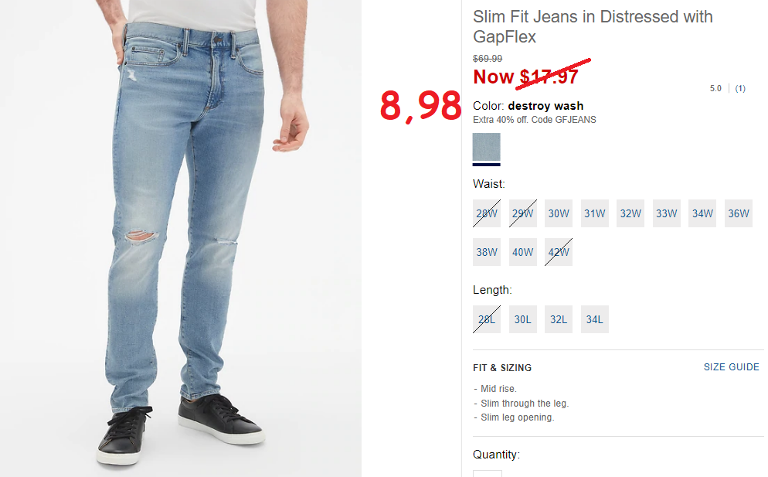Open the SIZE GUIDE link

[731, 367]
